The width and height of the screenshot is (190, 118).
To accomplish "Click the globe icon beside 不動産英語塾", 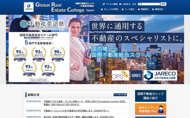I will (24, 24).
